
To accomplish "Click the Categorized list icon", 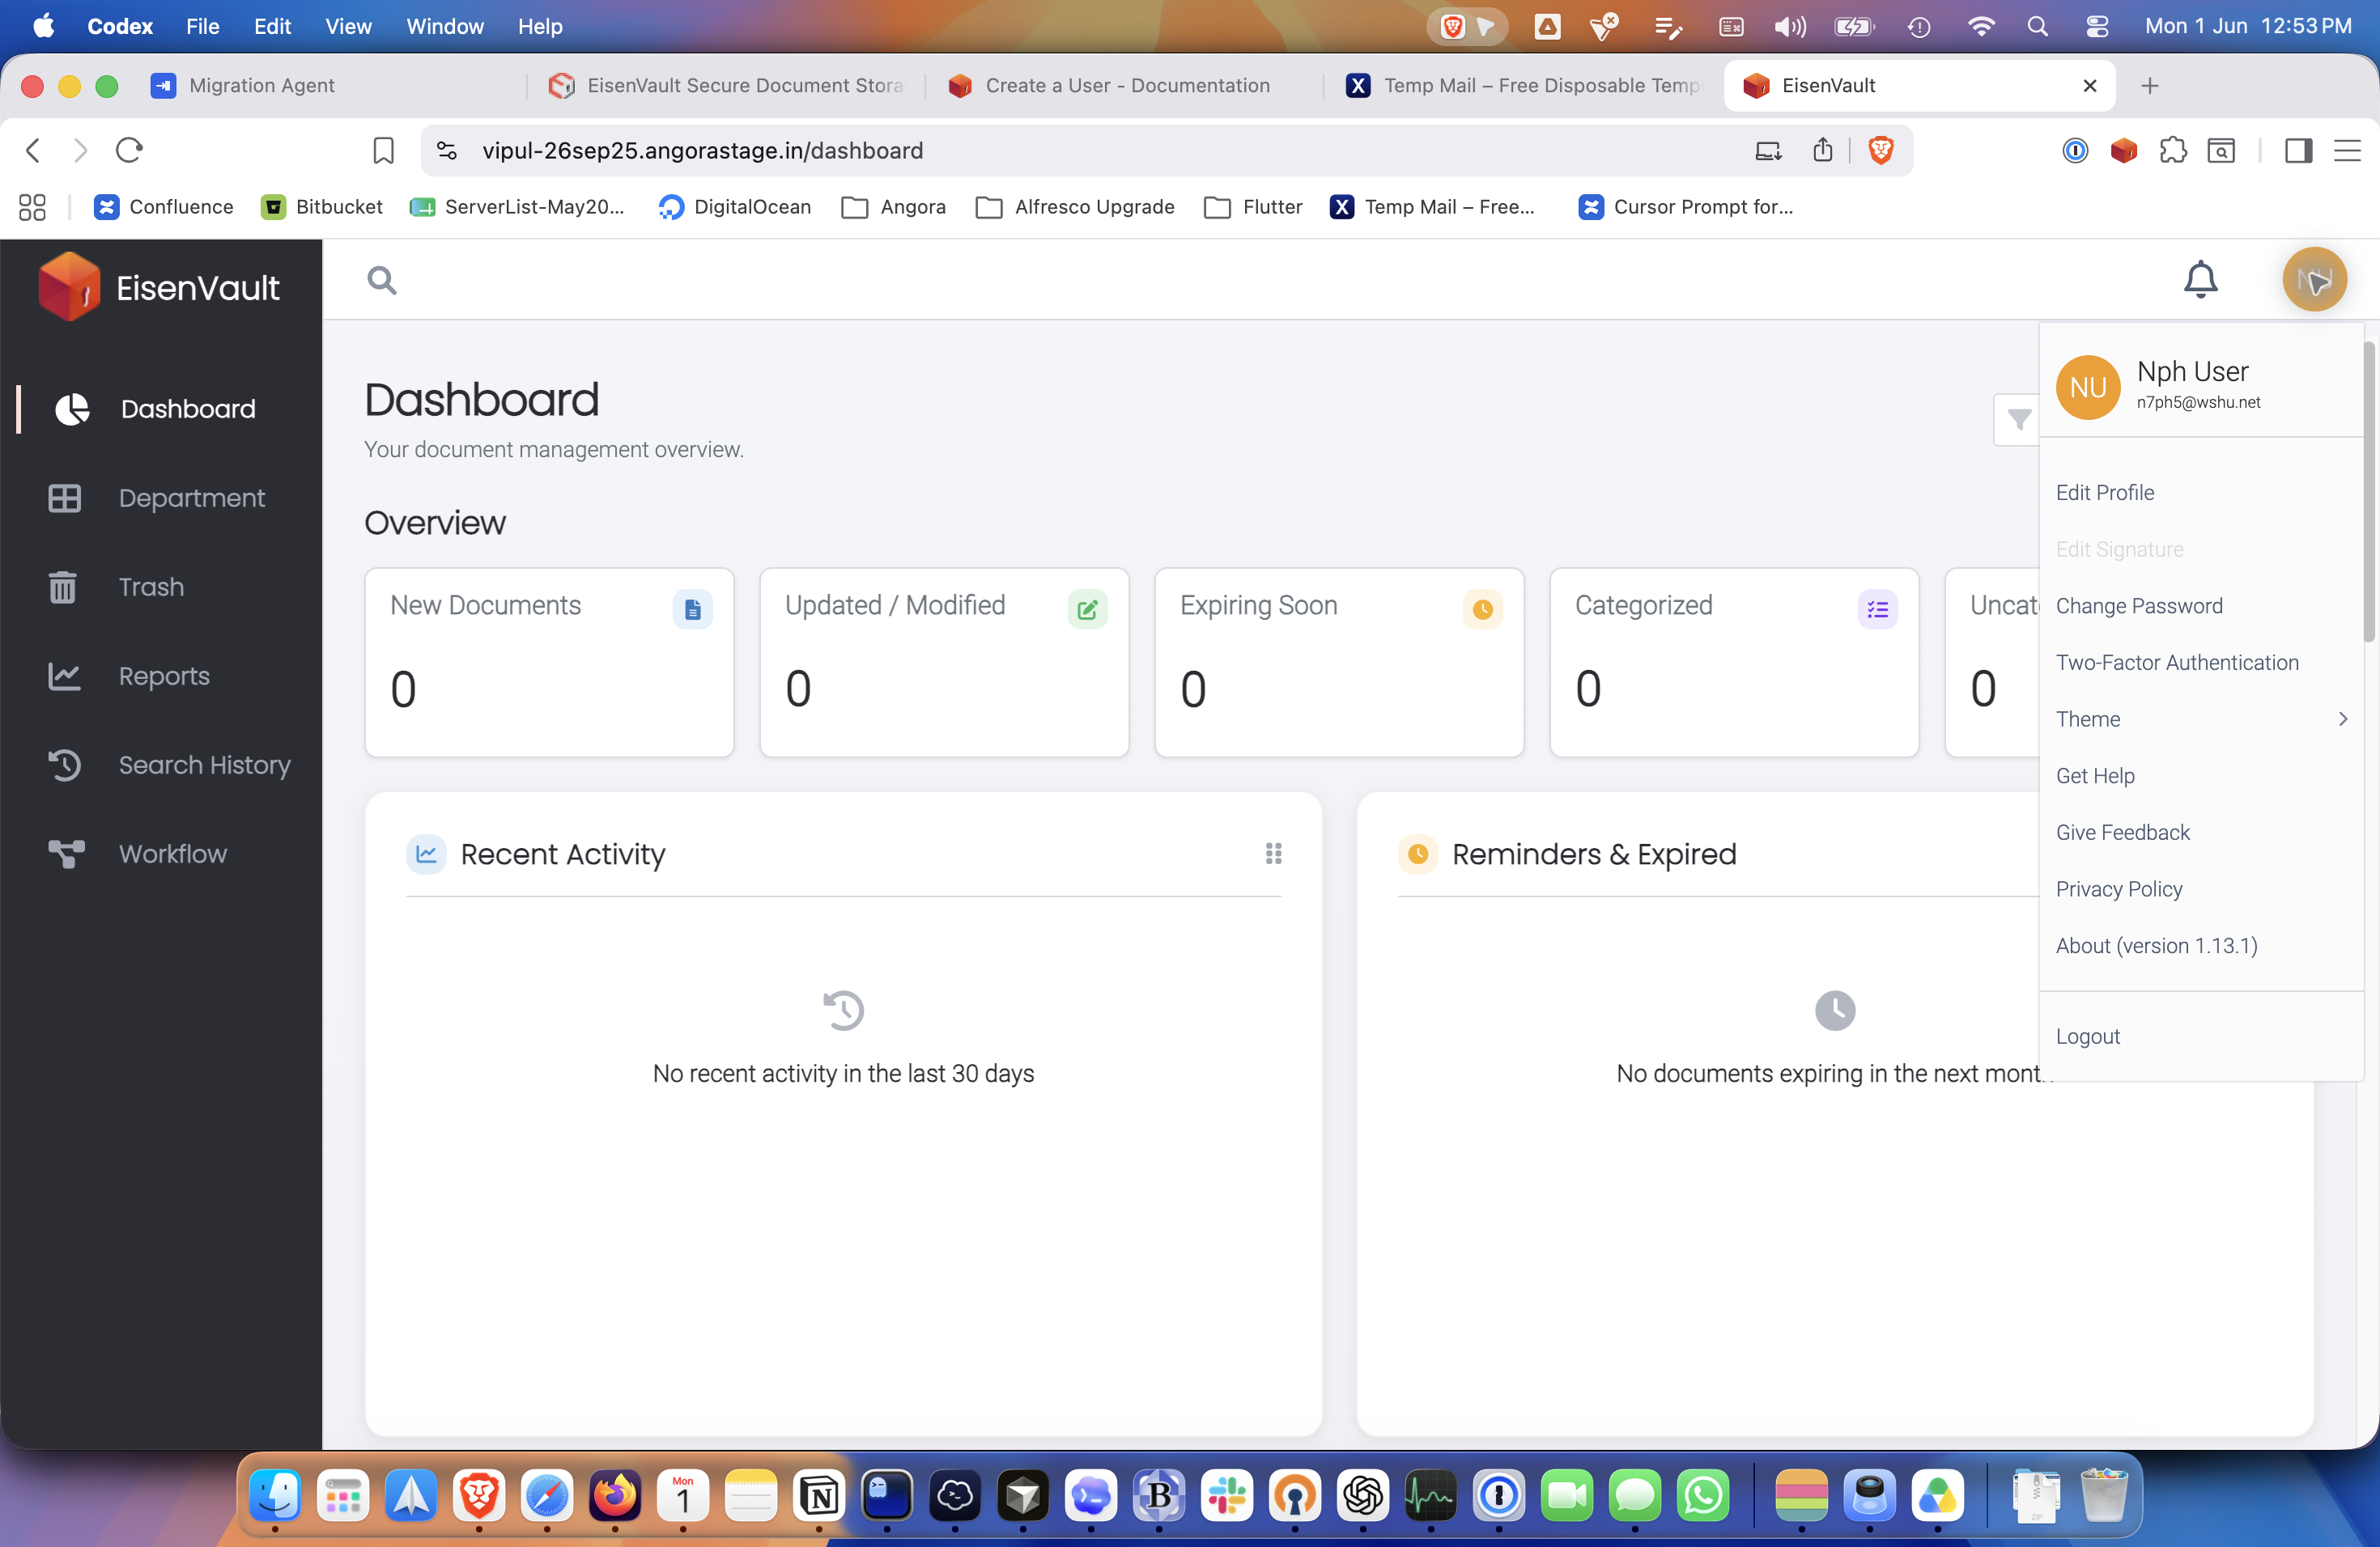I will click(1877, 608).
